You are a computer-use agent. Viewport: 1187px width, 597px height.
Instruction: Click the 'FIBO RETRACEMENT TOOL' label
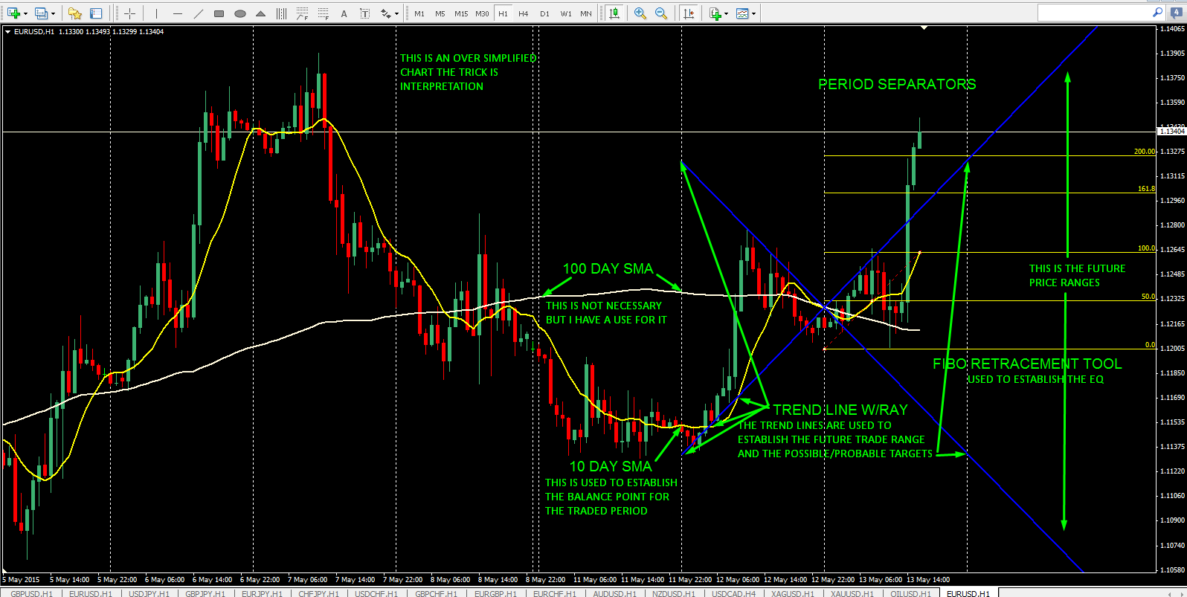(1027, 364)
